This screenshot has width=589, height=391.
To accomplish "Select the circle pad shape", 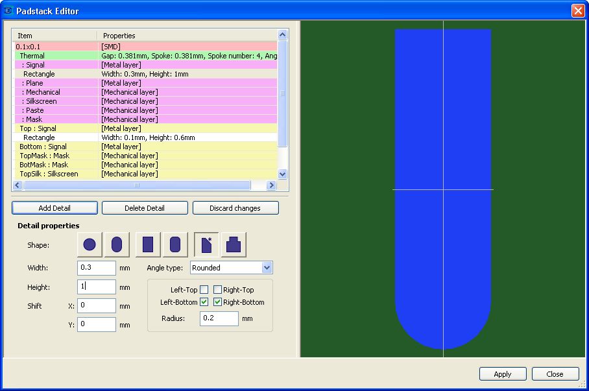I will (90, 244).
